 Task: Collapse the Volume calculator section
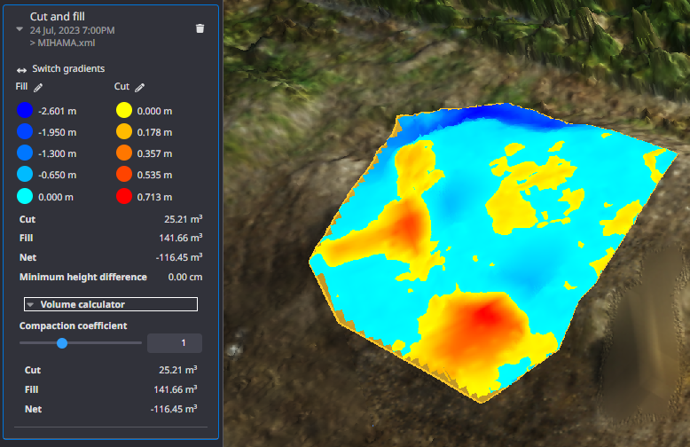(x=111, y=304)
